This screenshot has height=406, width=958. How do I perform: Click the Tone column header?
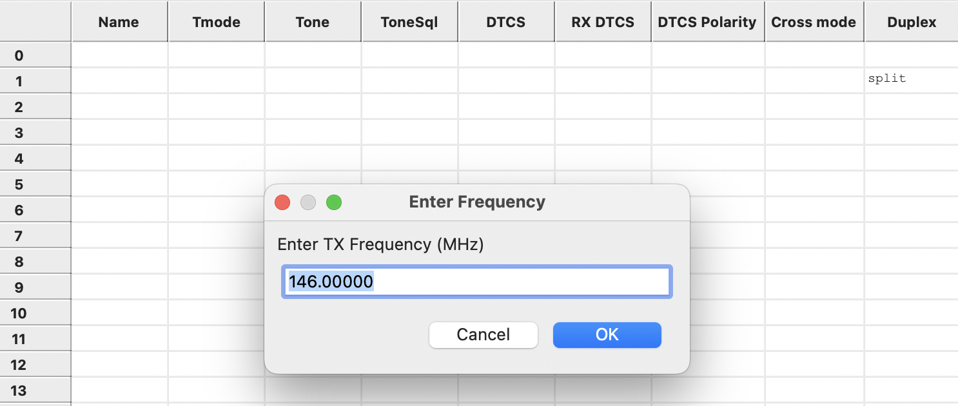click(313, 22)
